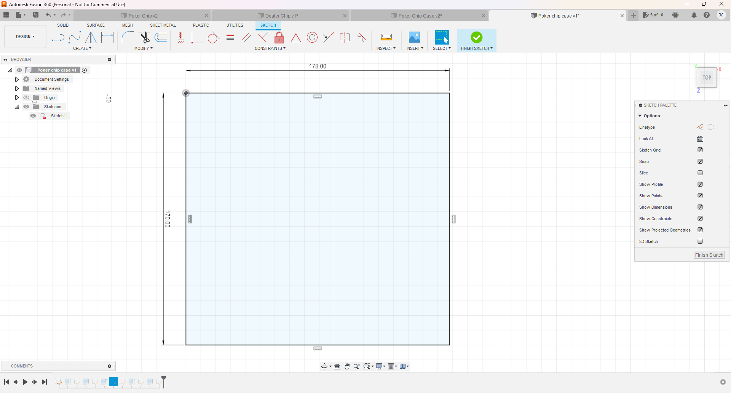Open the Inspect dropdown menu
This screenshot has height=393, width=731.
[x=386, y=48]
